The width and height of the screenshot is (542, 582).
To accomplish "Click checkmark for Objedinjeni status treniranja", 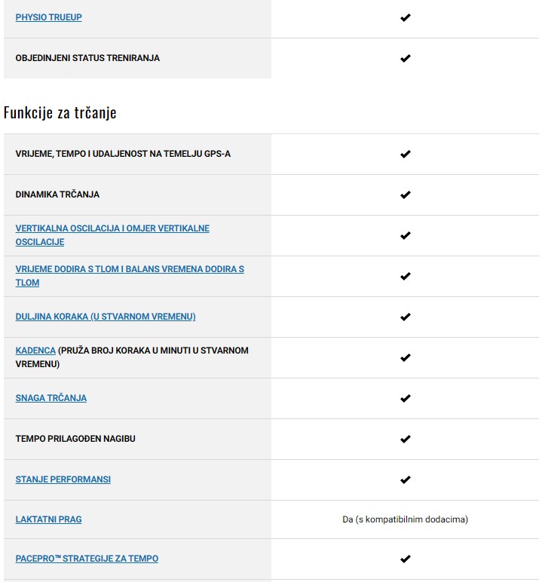I will [405, 58].
